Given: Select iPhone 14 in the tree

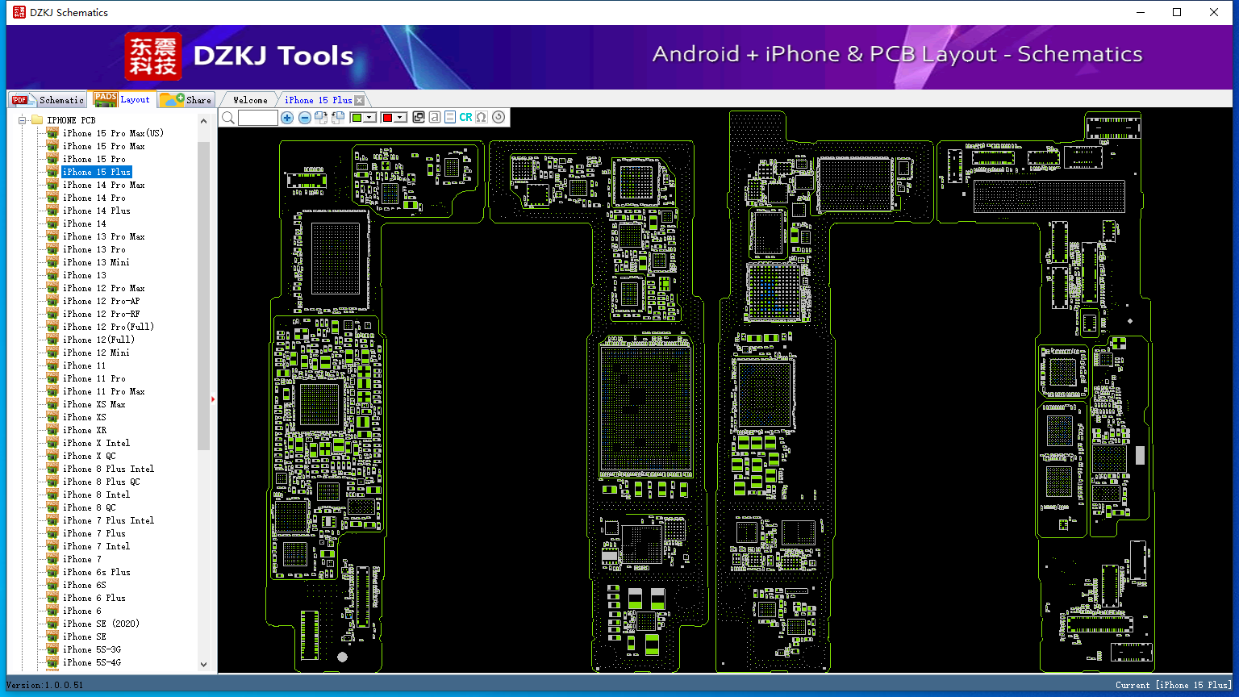Looking at the screenshot, I should (85, 223).
